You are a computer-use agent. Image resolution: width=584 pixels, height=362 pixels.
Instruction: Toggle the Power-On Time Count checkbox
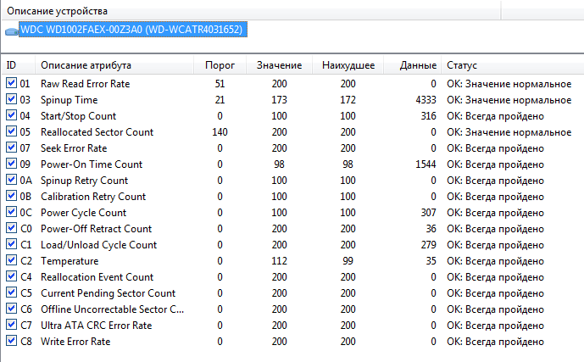point(11,164)
